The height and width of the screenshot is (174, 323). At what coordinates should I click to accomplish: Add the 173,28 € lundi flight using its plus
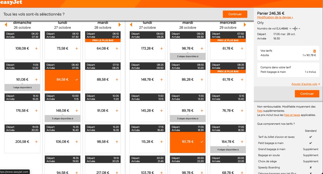point(161,49)
